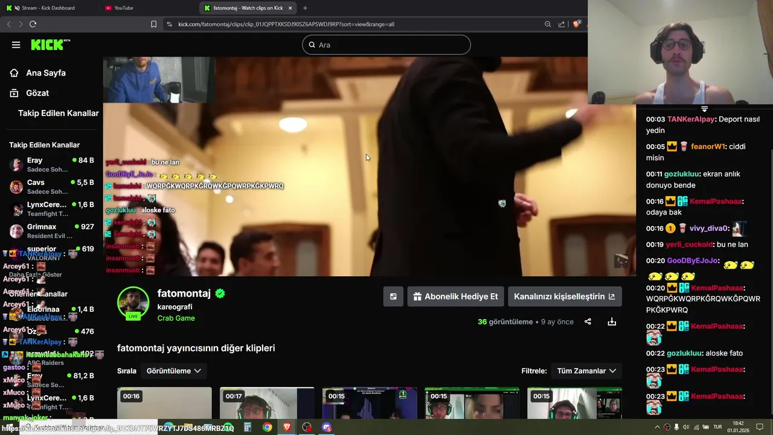Image resolution: width=773 pixels, height=435 pixels.
Task: Click Abonelik Hediye Et button
Action: tap(456, 297)
